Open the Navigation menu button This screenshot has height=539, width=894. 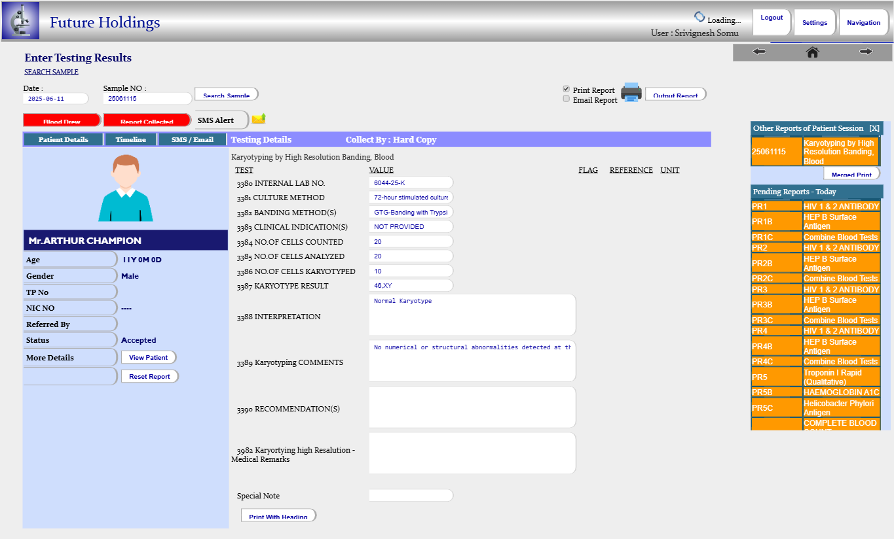pyautogui.click(x=863, y=22)
